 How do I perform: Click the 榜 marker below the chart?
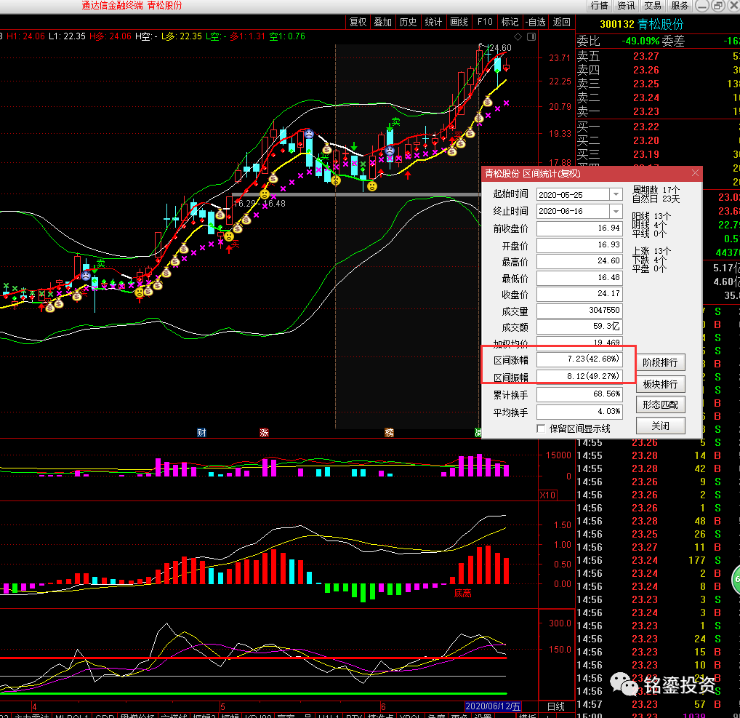pos(389,432)
